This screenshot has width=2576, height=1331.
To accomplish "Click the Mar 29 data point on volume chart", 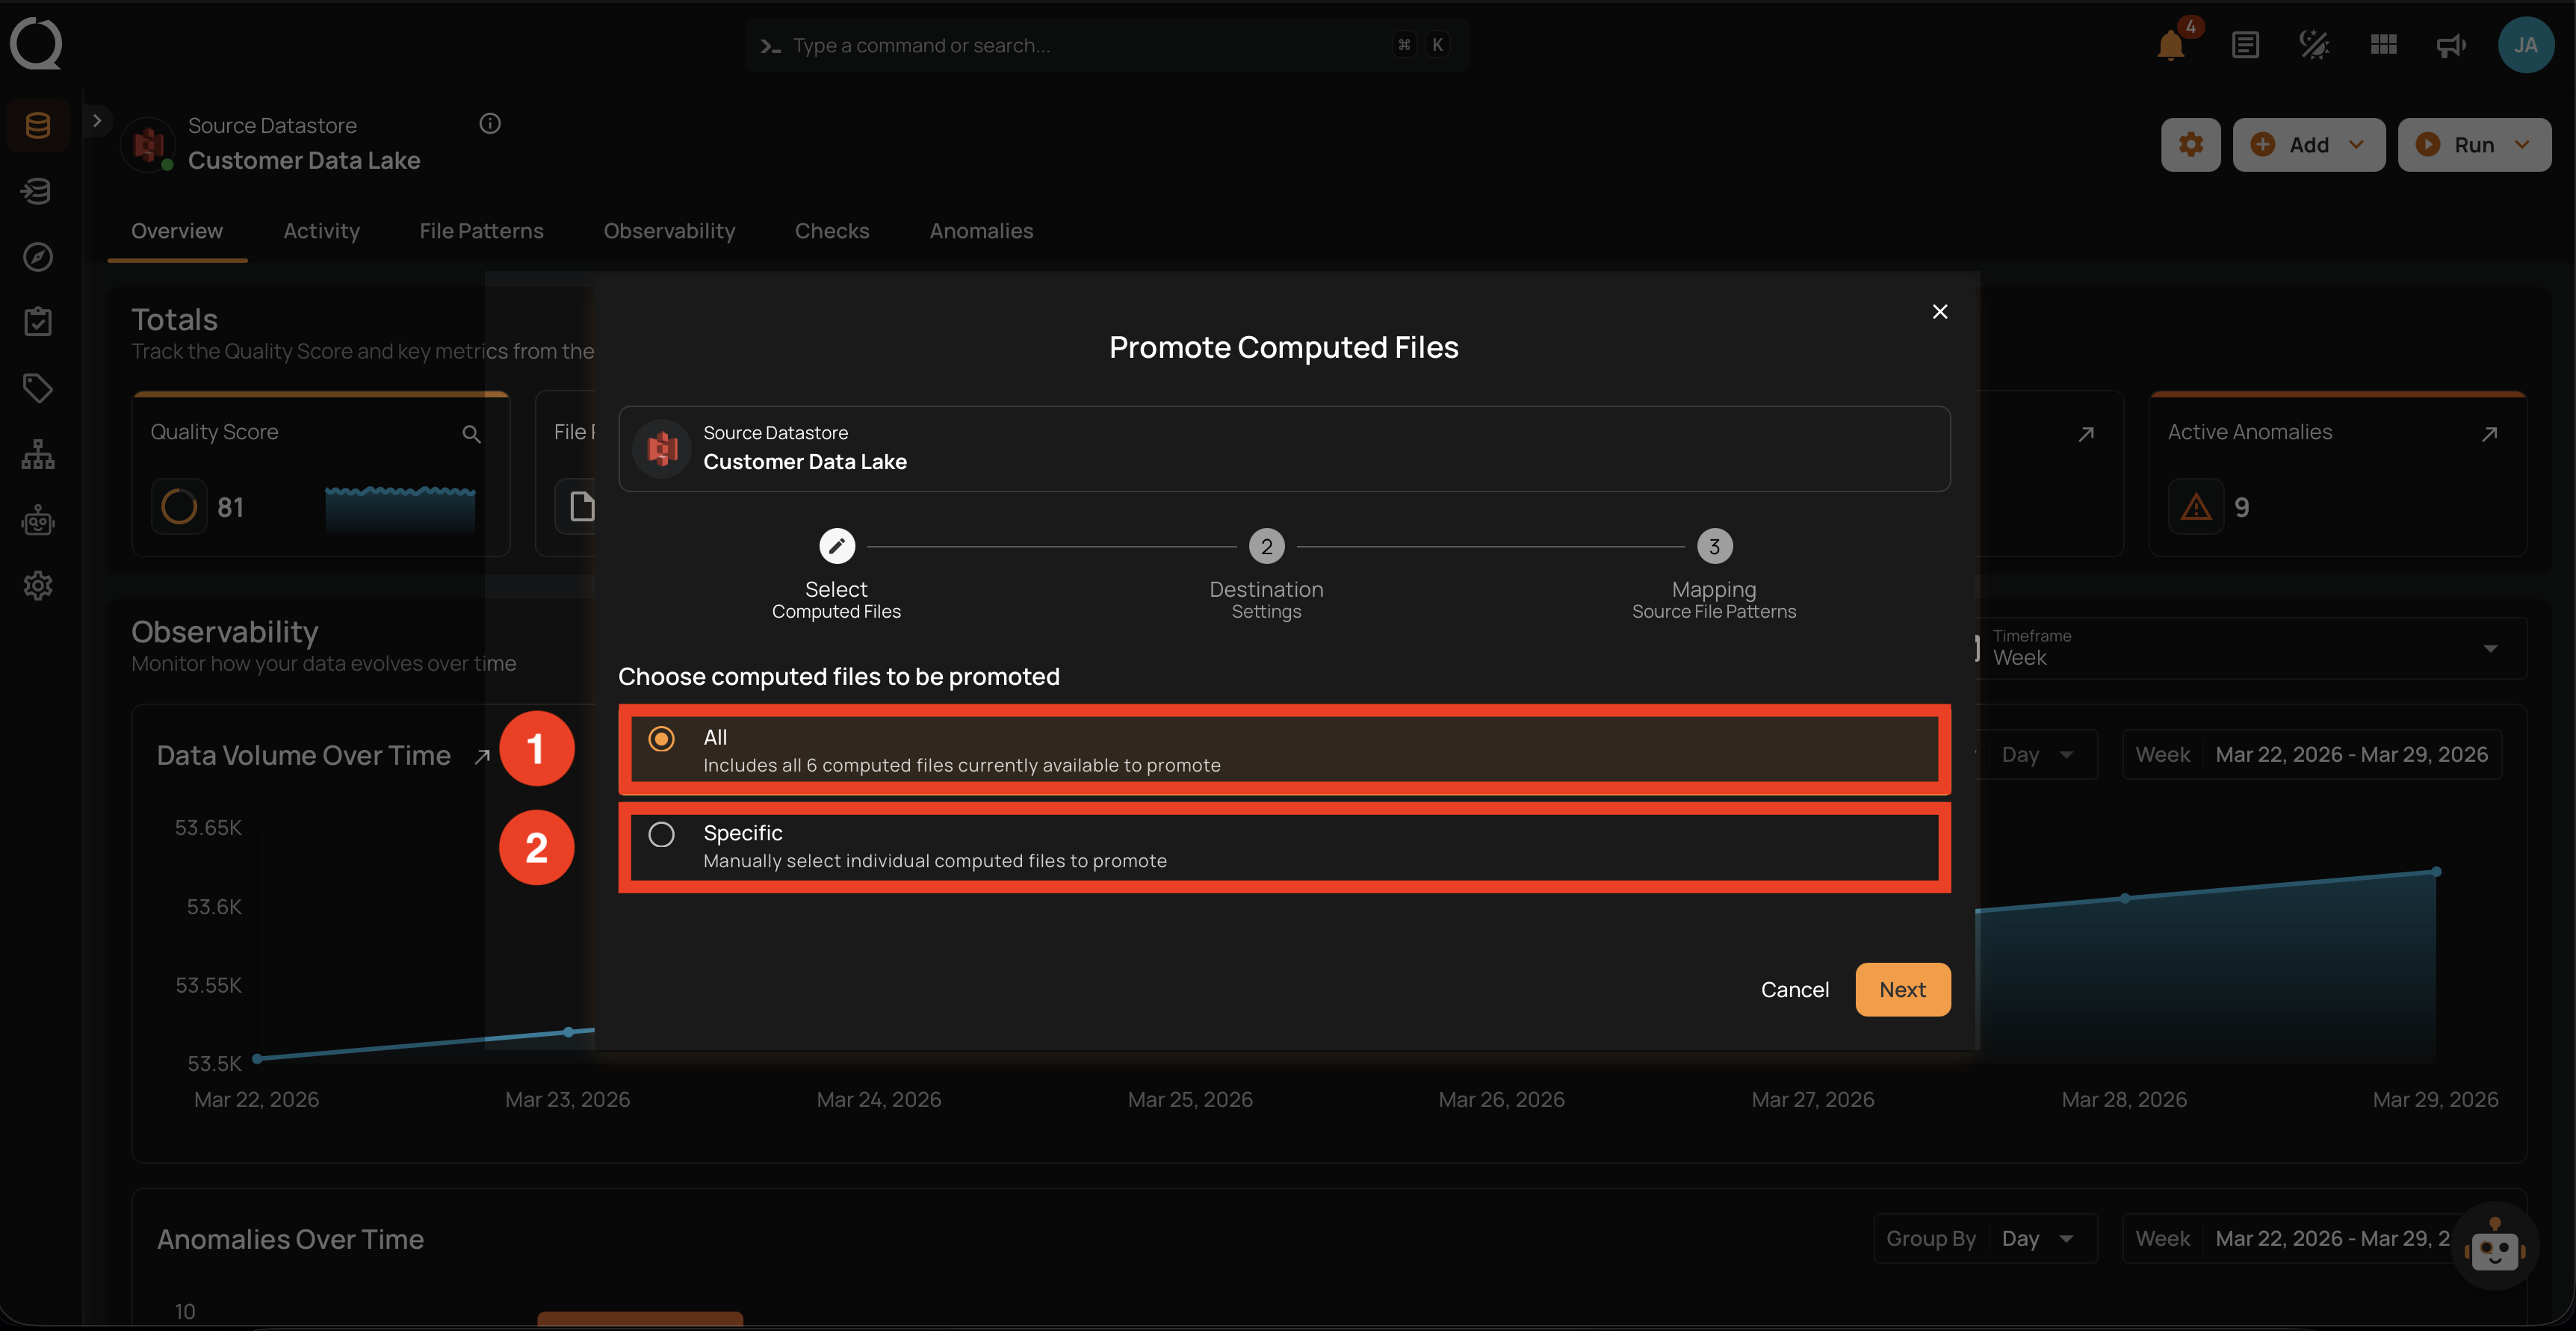I will coord(2436,872).
